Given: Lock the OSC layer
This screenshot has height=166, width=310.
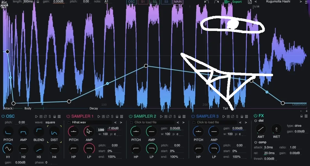Looking at the screenshot, I should pos(55,117).
